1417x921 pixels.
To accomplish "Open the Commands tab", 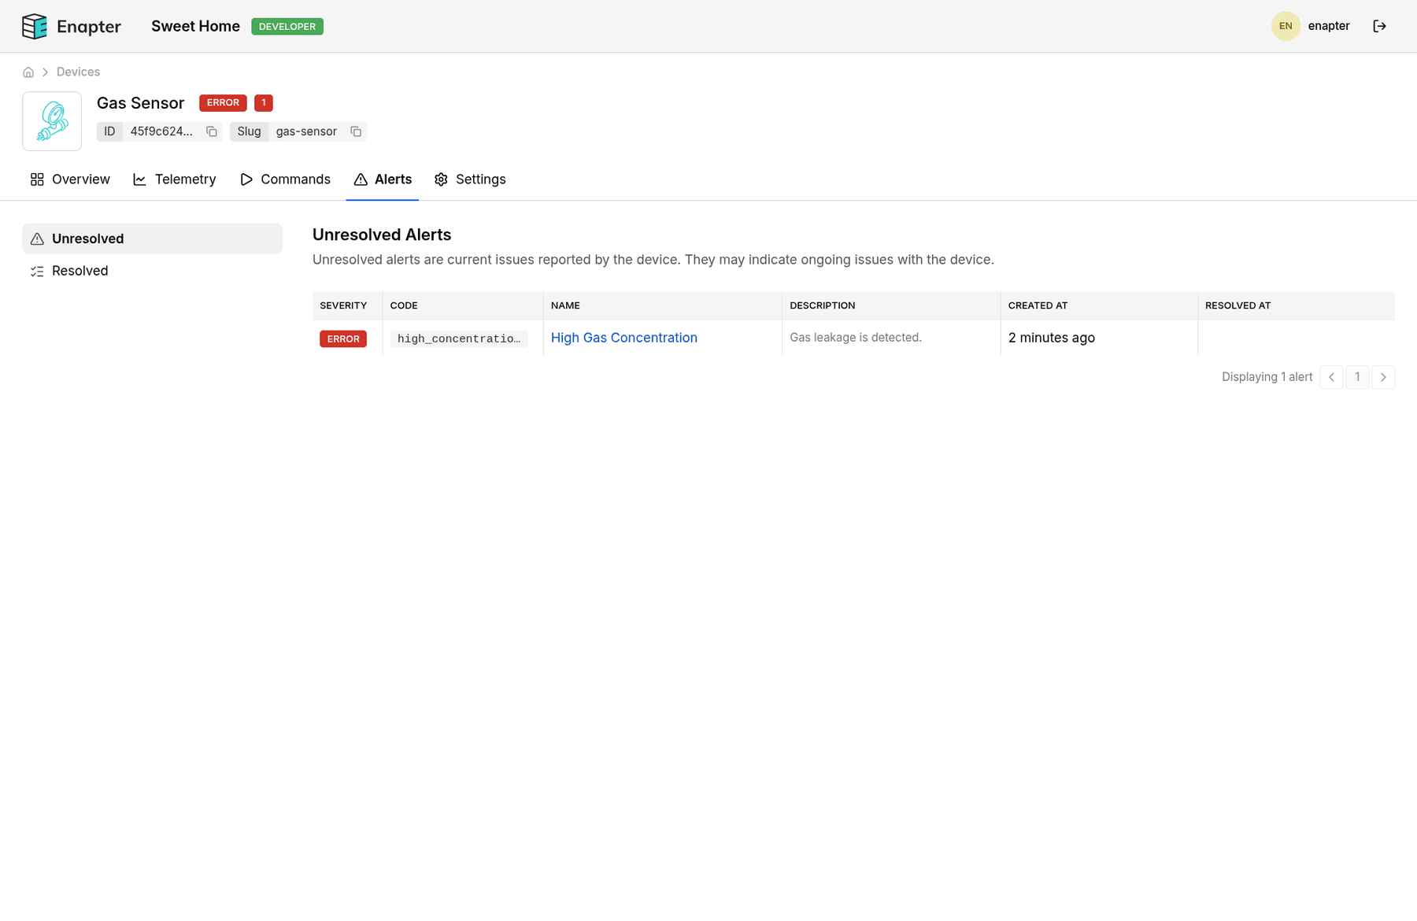I will pyautogui.click(x=285, y=179).
